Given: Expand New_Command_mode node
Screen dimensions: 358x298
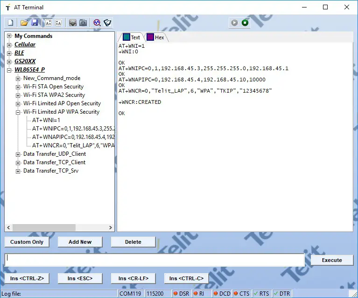Looking at the screenshot, I should point(18,79).
